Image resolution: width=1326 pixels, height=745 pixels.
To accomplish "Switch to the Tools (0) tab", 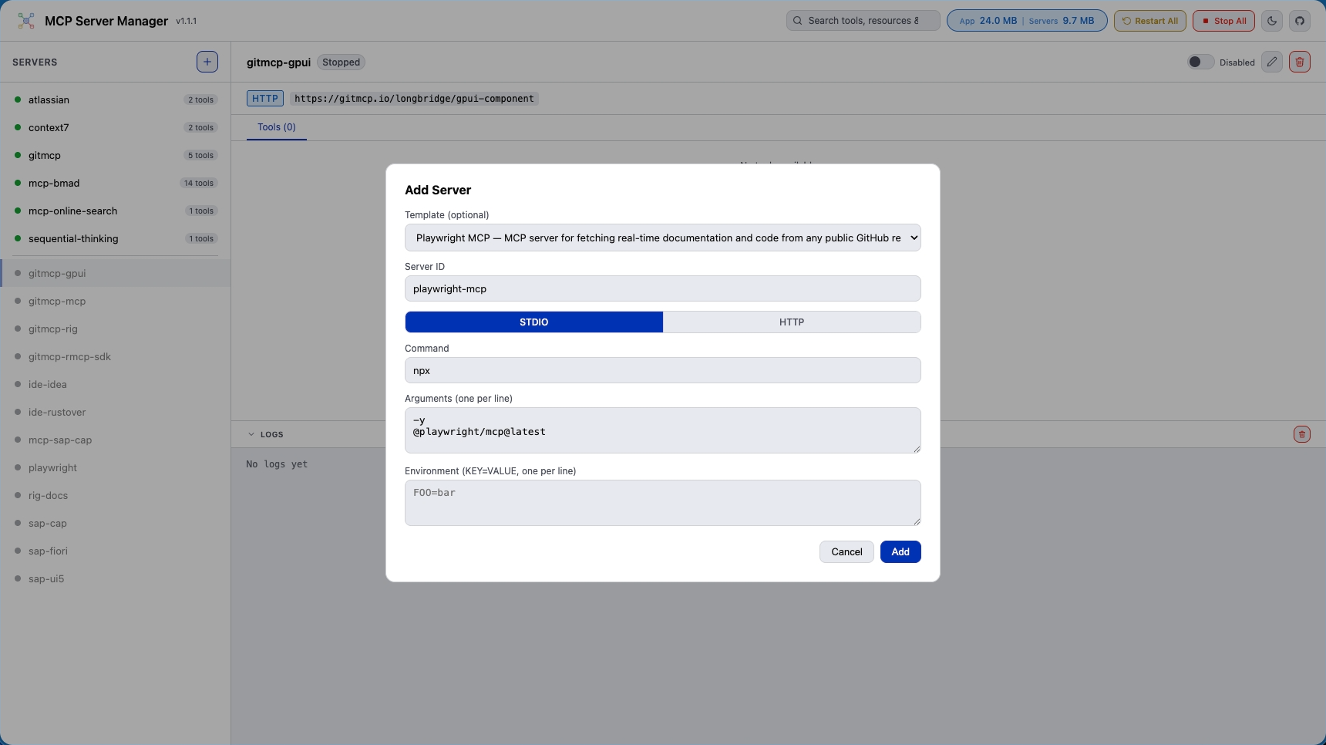I will 276,127.
